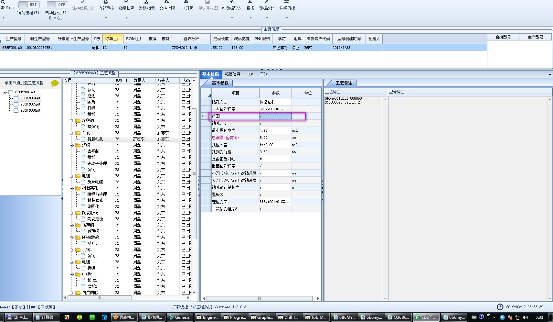Click the 订单工厂 column header
Screen dimensions: 553x322
point(113,39)
